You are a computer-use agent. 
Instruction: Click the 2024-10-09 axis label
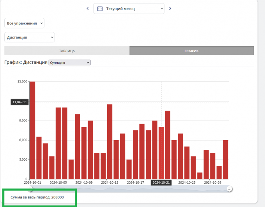(84, 182)
